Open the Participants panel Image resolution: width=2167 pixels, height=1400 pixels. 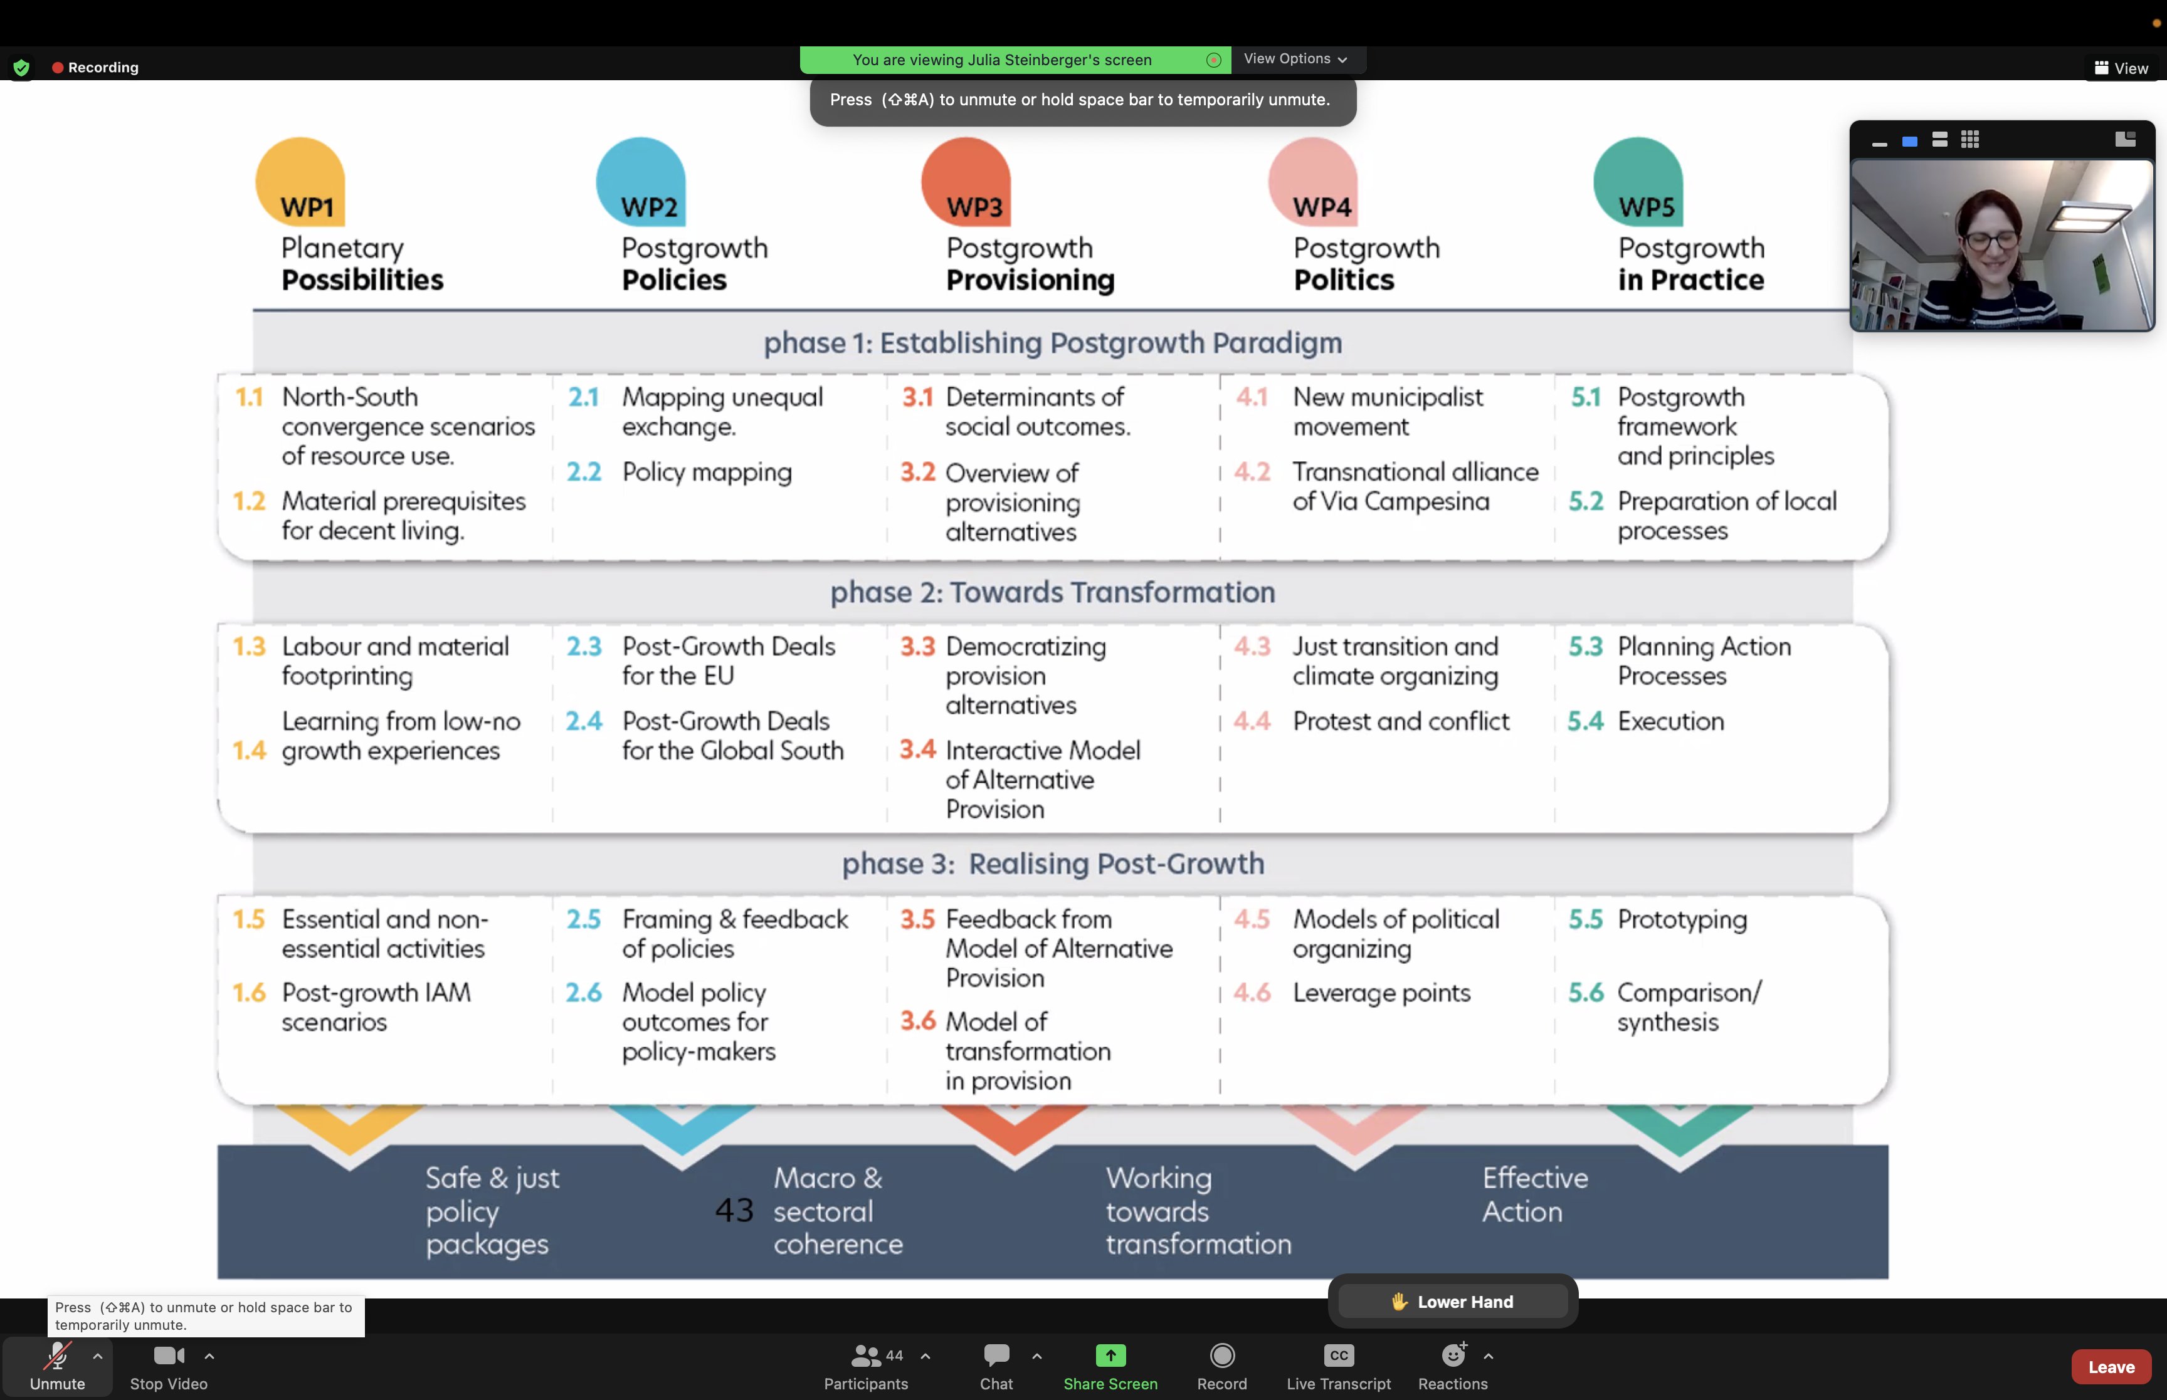point(866,1366)
